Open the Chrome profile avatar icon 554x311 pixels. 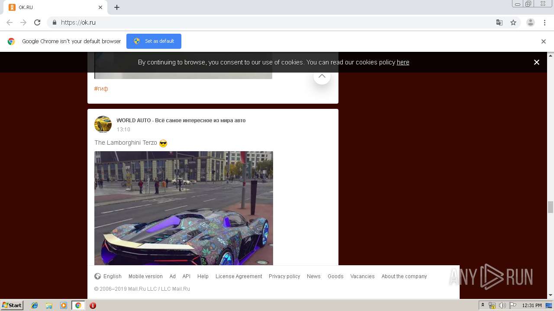[531, 22]
